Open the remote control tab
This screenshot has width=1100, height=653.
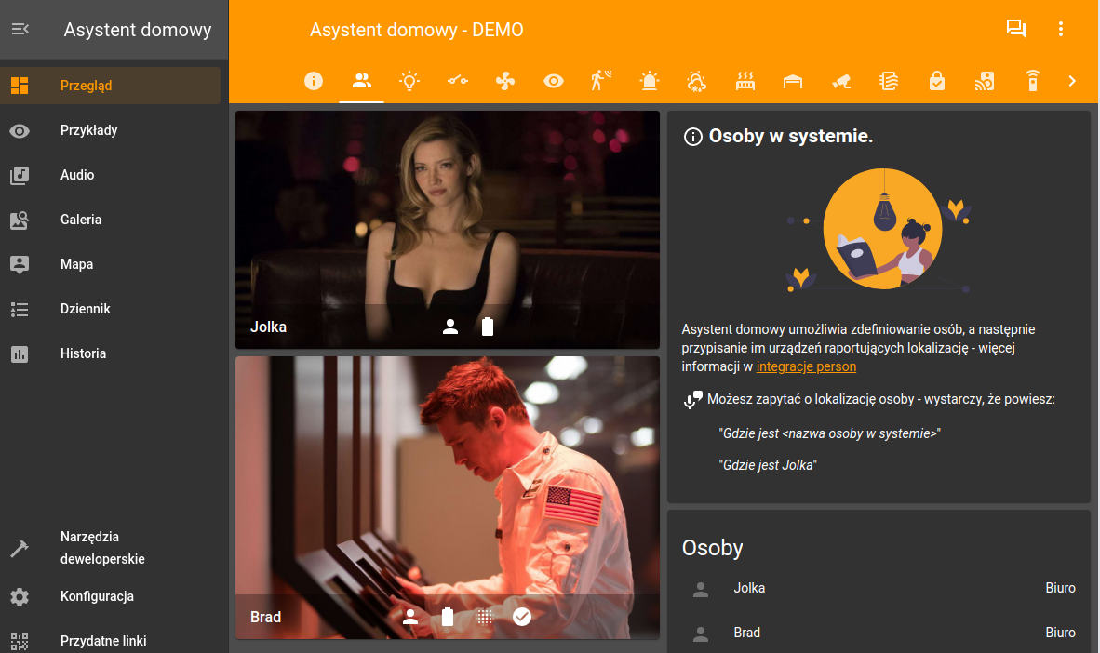coord(1033,81)
